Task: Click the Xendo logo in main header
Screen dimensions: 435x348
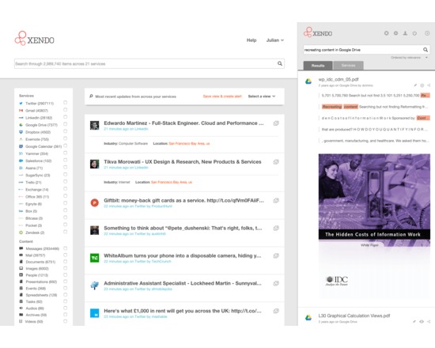Action: coord(34,38)
